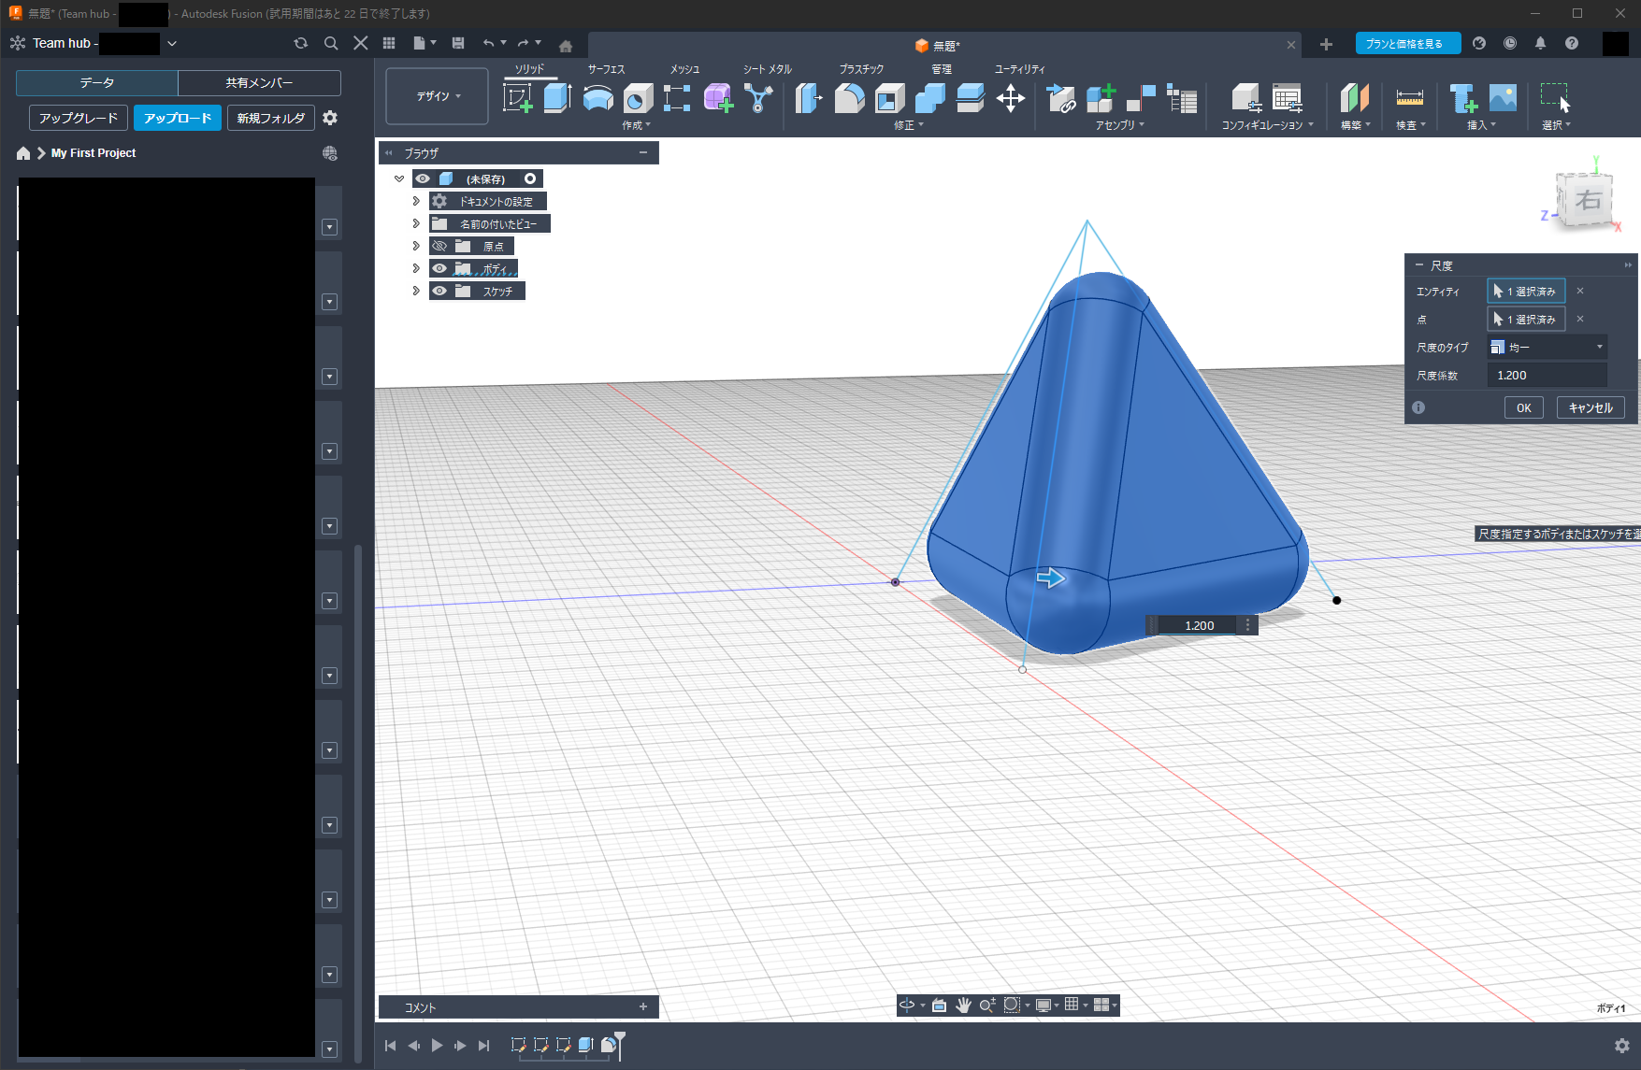Viewport: 1641px width, 1070px height.
Task: Click the 尺度係数 input field
Action: click(x=1547, y=376)
